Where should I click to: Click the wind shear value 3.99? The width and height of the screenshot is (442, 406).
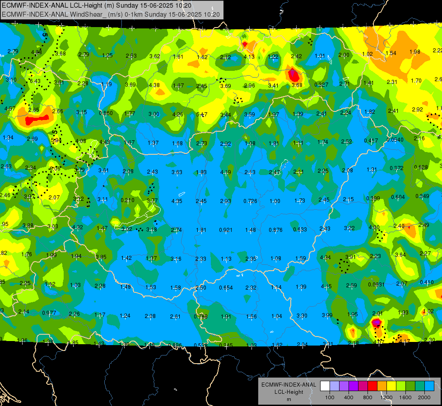(327, 315)
